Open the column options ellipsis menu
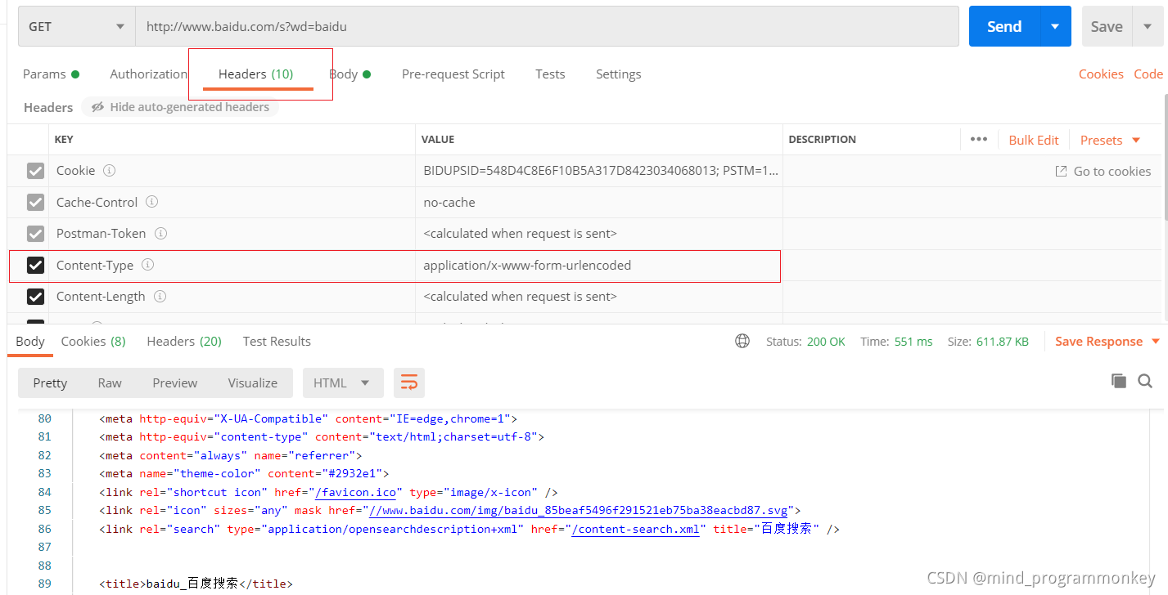 point(979,140)
